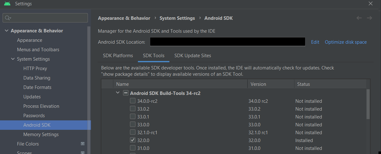Click the search magnifier icon in settings search
This screenshot has height=154, width=381.
click(x=8, y=18)
